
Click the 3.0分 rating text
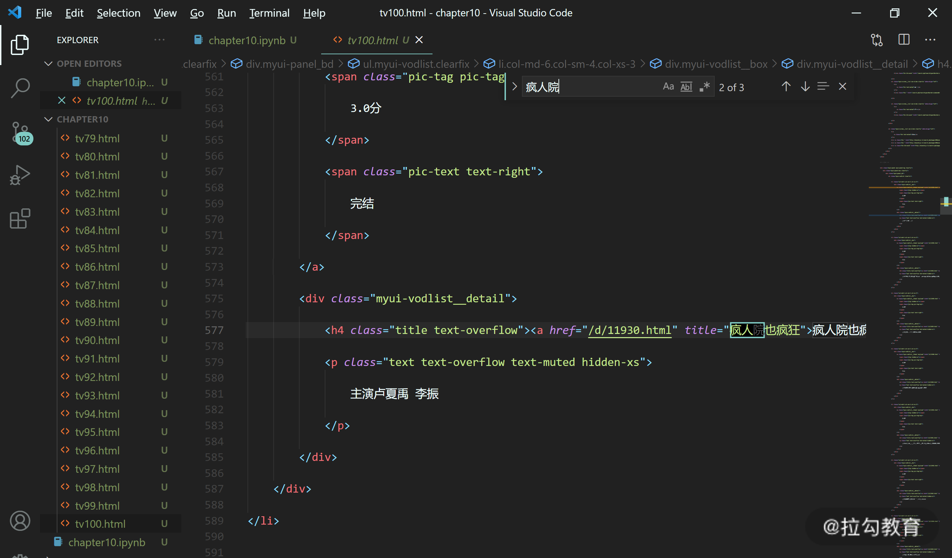pyautogui.click(x=366, y=108)
